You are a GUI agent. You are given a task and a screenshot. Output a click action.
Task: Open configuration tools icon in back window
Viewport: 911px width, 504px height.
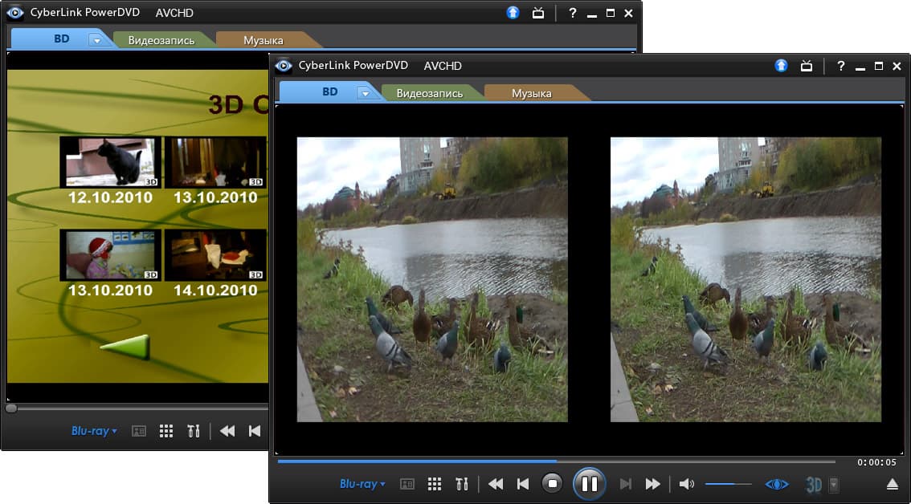point(194,431)
